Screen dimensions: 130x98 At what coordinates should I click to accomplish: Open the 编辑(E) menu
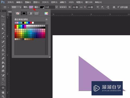[19, 2]
